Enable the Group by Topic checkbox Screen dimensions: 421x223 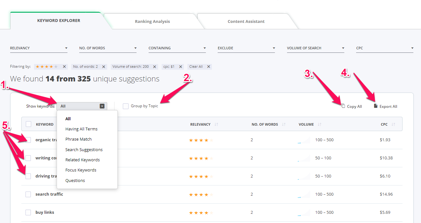click(x=126, y=106)
